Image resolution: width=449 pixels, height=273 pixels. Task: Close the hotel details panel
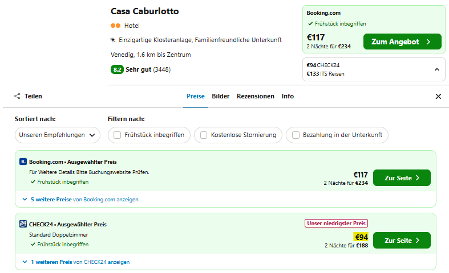click(438, 97)
